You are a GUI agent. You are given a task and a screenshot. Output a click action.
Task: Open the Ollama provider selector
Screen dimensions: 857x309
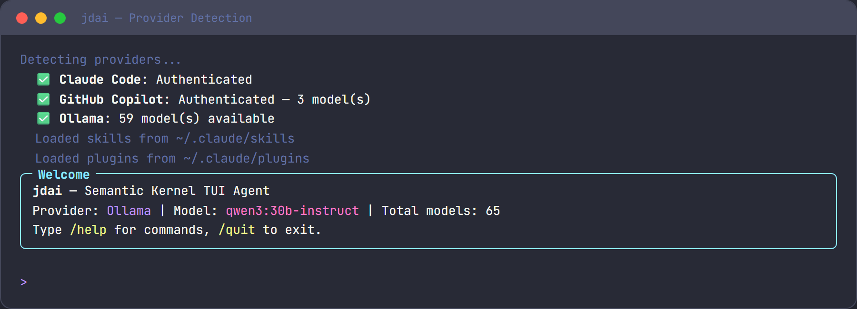[129, 211]
